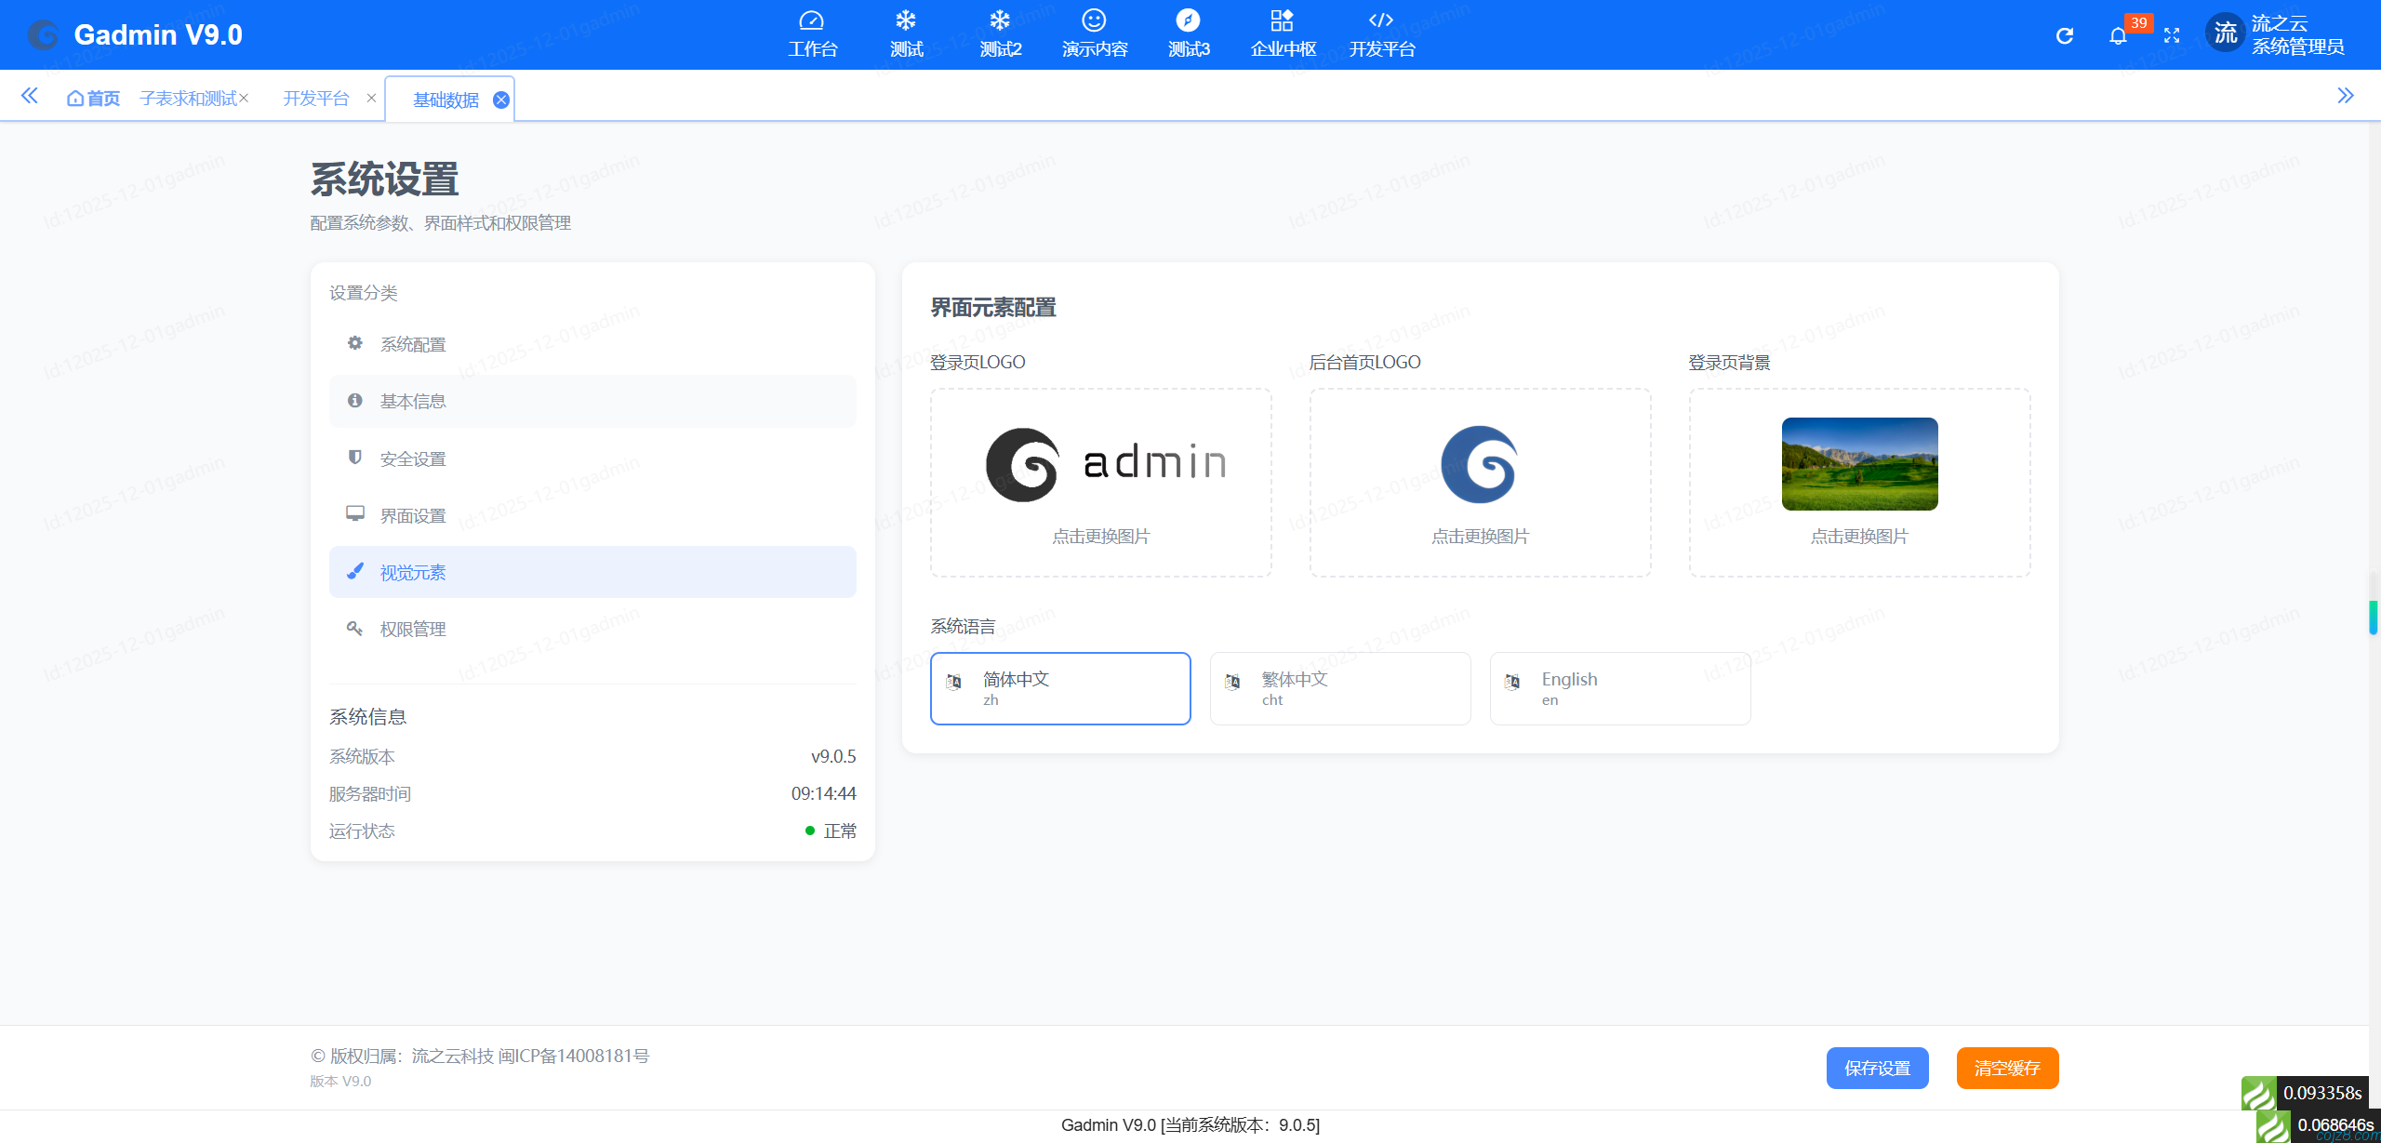2381x1143 pixels.
Task: Click the 测试 snowflake icon
Action: pyautogui.click(x=905, y=33)
